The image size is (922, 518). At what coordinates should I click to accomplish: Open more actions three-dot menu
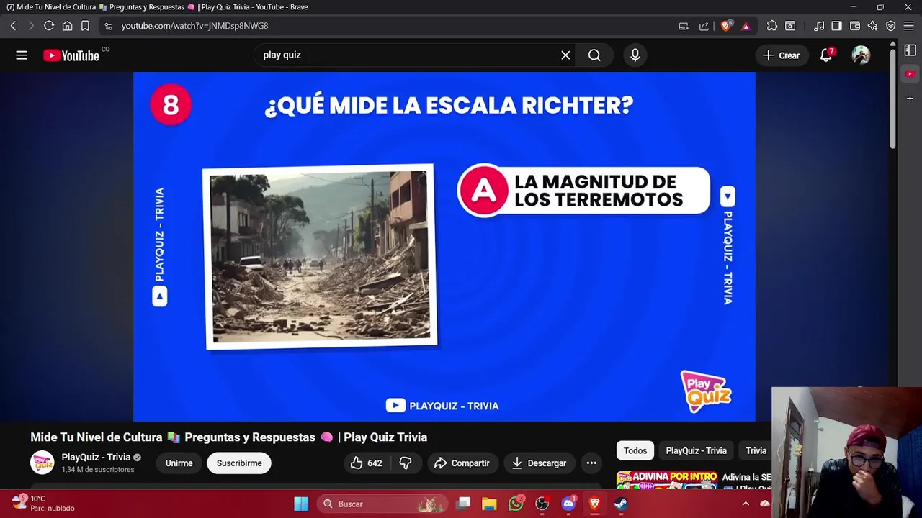tap(591, 463)
